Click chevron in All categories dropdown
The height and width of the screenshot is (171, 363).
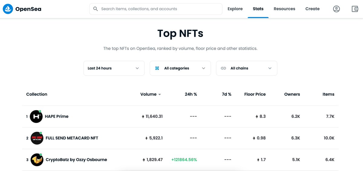(x=204, y=68)
